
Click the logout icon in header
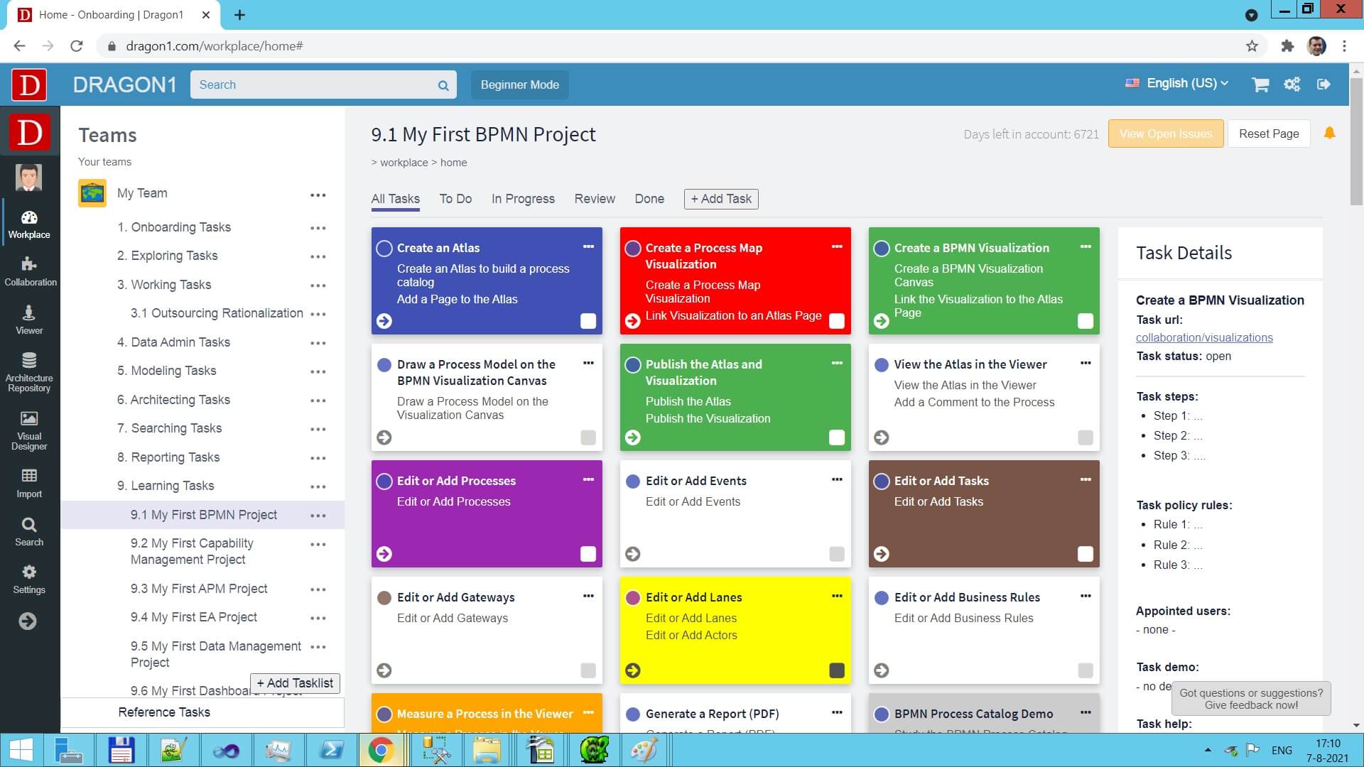tap(1324, 85)
